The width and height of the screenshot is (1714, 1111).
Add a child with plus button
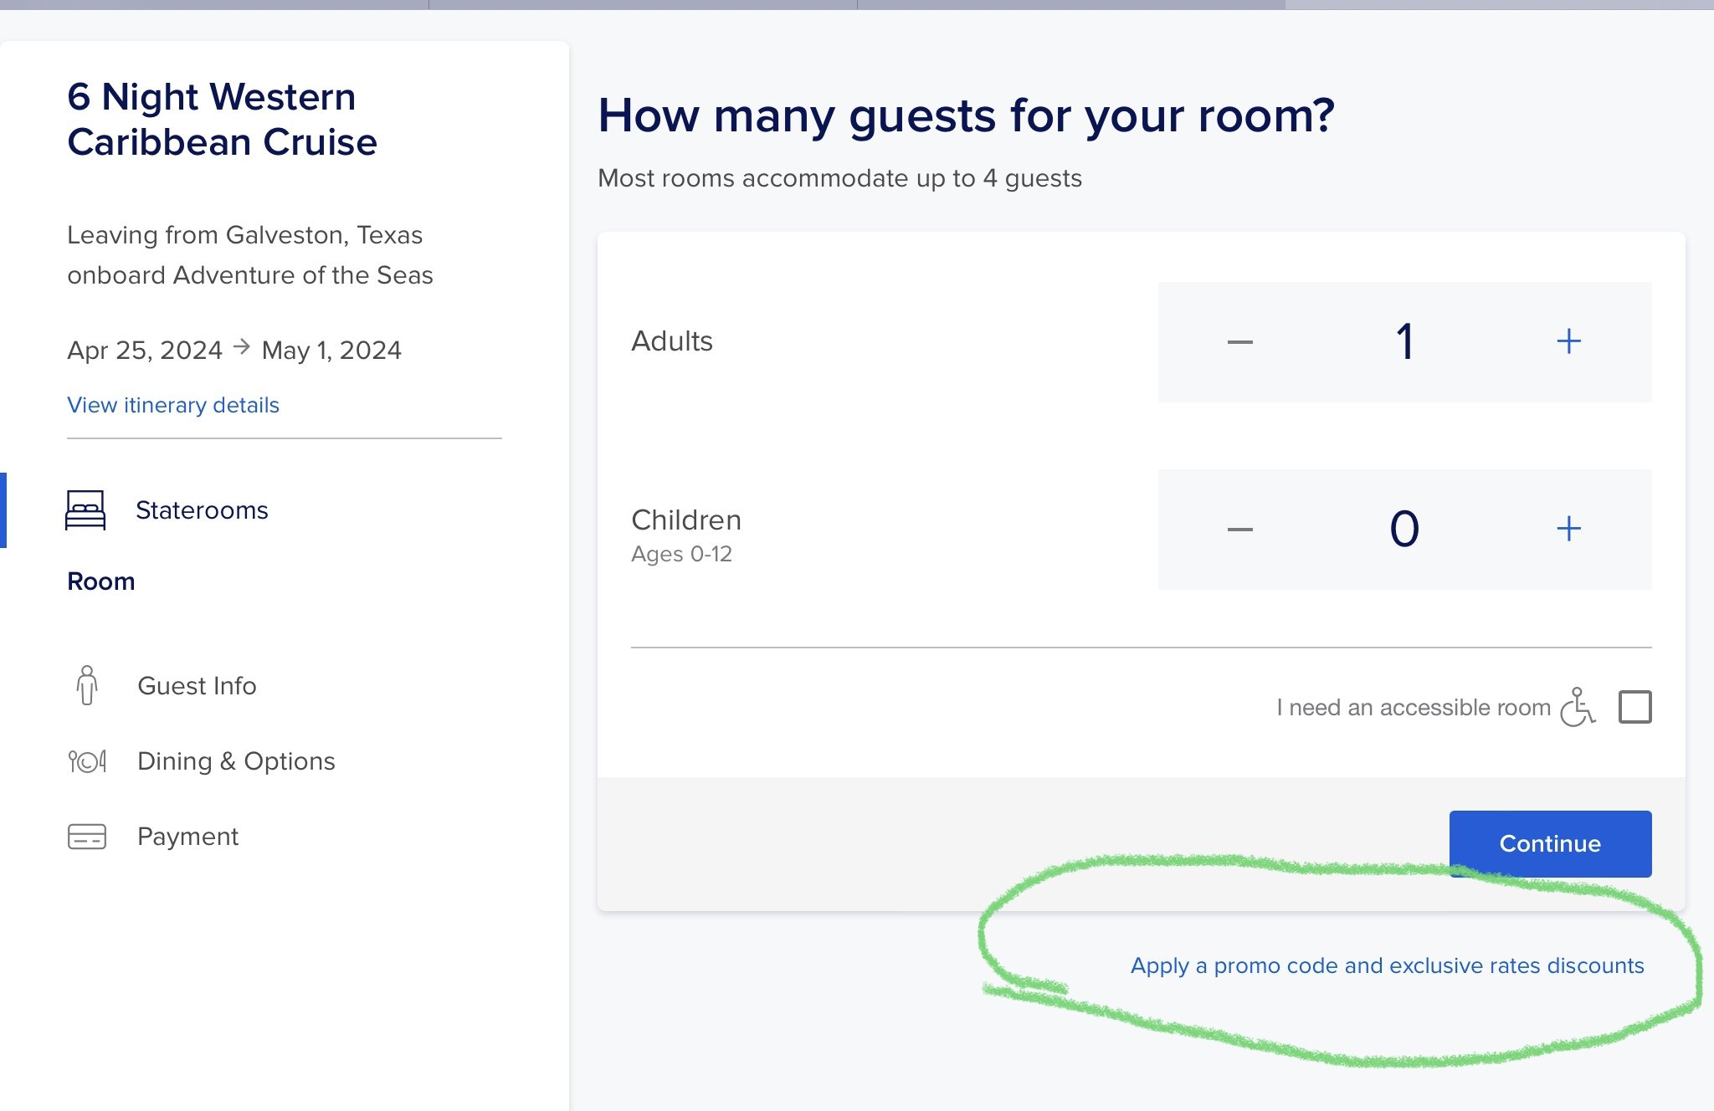click(1568, 529)
